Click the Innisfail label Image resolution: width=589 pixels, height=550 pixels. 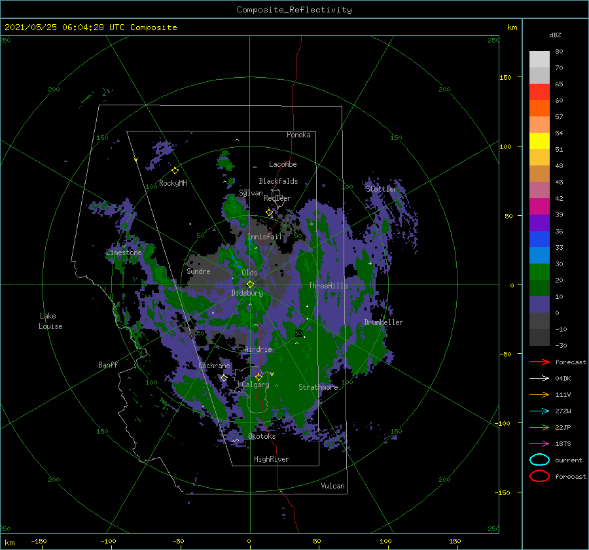[x=264, y=237]
